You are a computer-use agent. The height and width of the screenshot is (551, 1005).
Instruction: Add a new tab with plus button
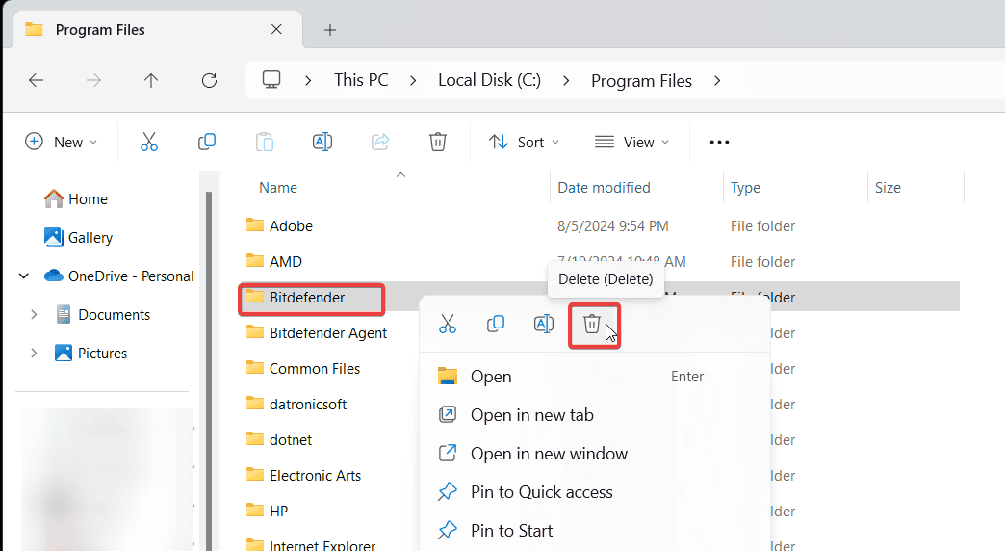tap(330, 30)
